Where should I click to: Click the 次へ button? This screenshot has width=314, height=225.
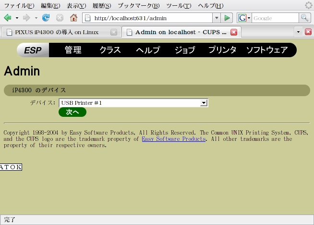(72, 112)
